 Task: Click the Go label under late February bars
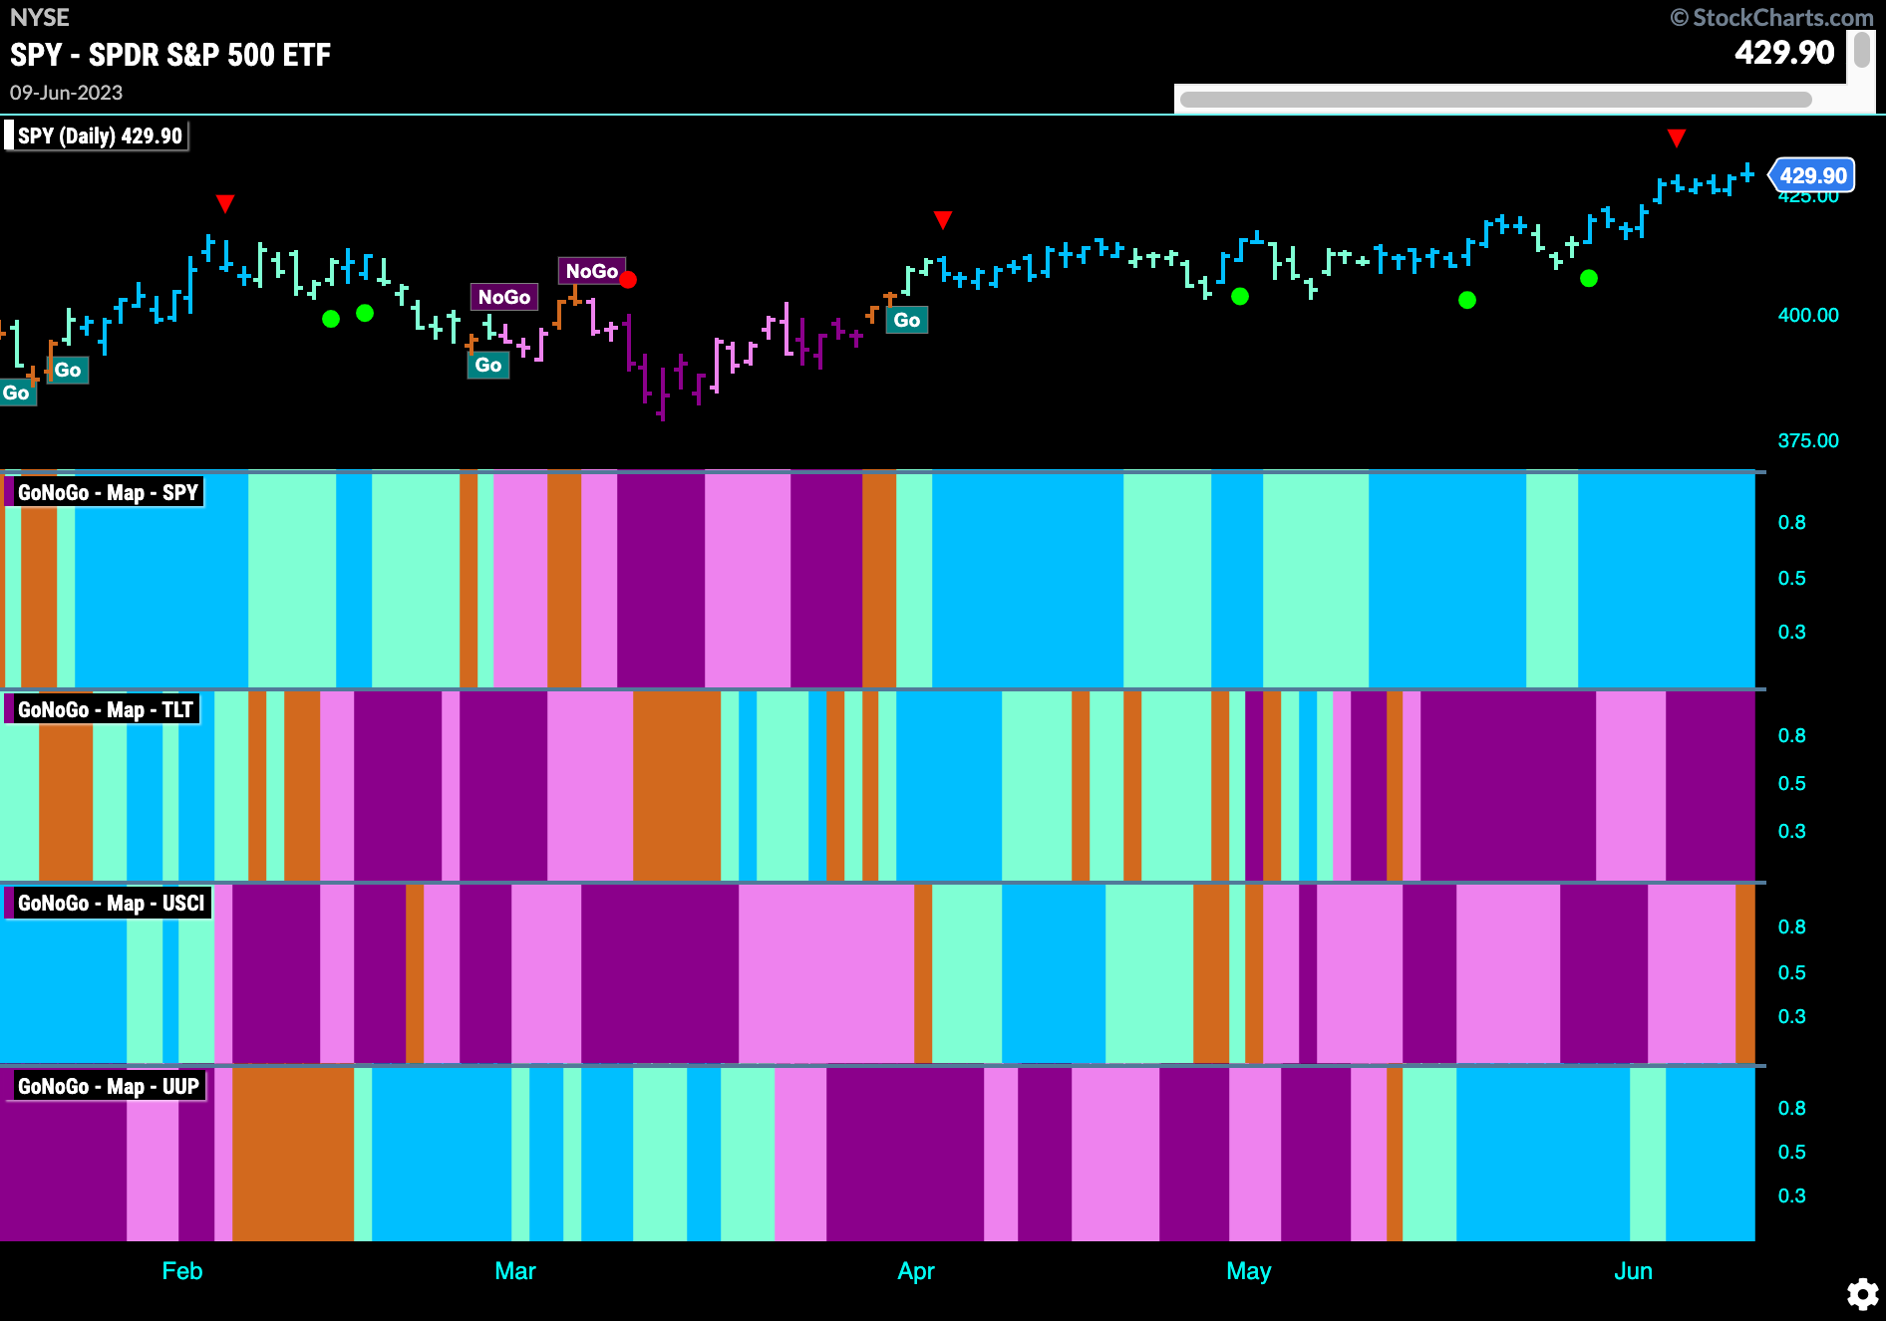click(x=488, y=365)
